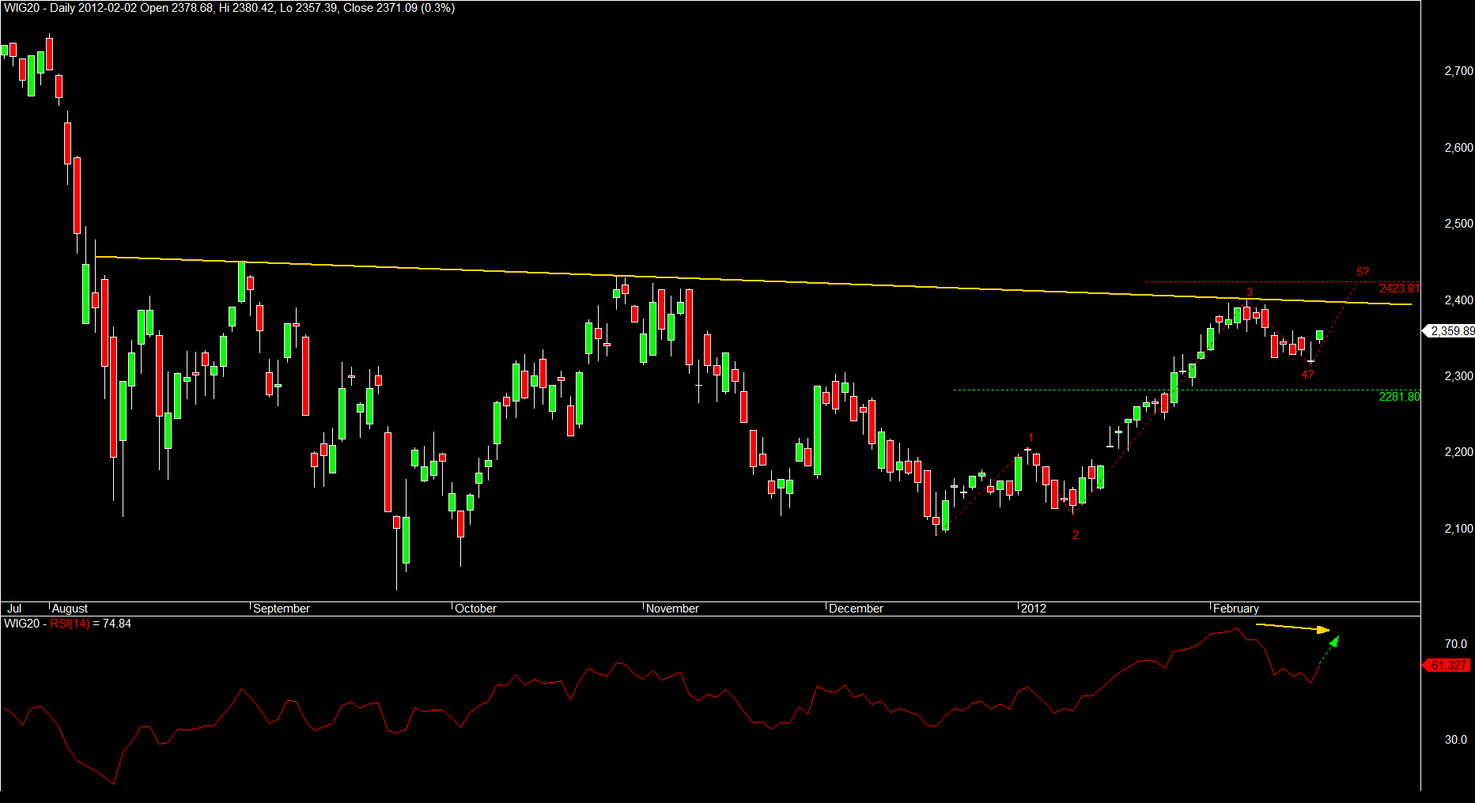Select the yellow arrow in the RSI pane
The image size is (1475, 803).
click(1293, 628)
